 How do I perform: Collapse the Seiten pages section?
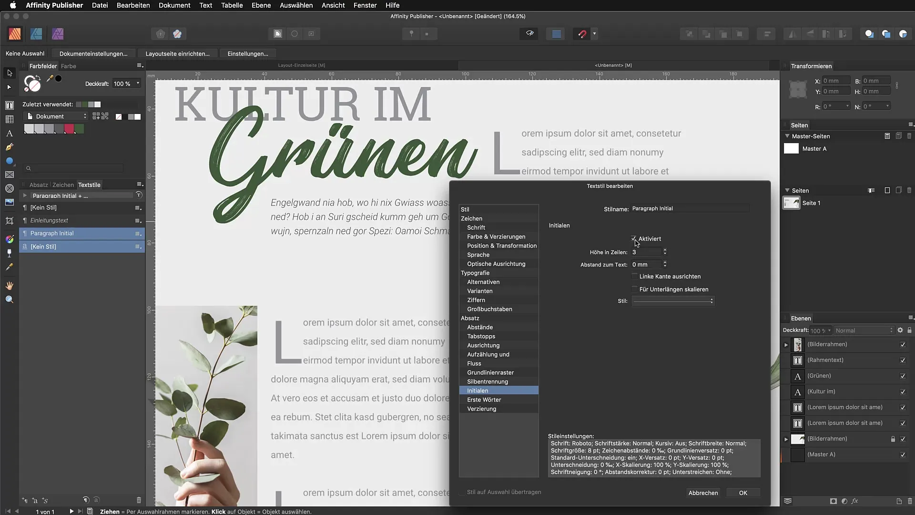[x=787, y=190]
